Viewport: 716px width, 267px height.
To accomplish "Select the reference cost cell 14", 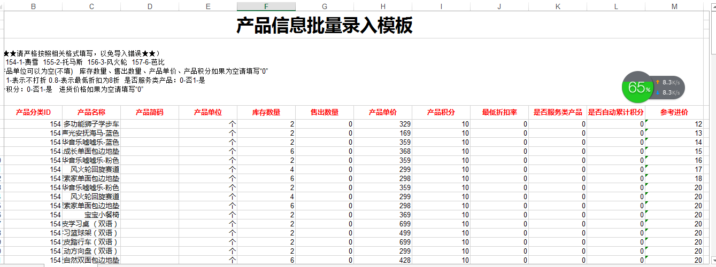I will (674, 142).
